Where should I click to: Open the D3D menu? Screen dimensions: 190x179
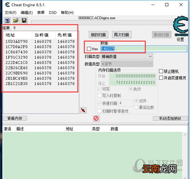click(x=53, y=13)
